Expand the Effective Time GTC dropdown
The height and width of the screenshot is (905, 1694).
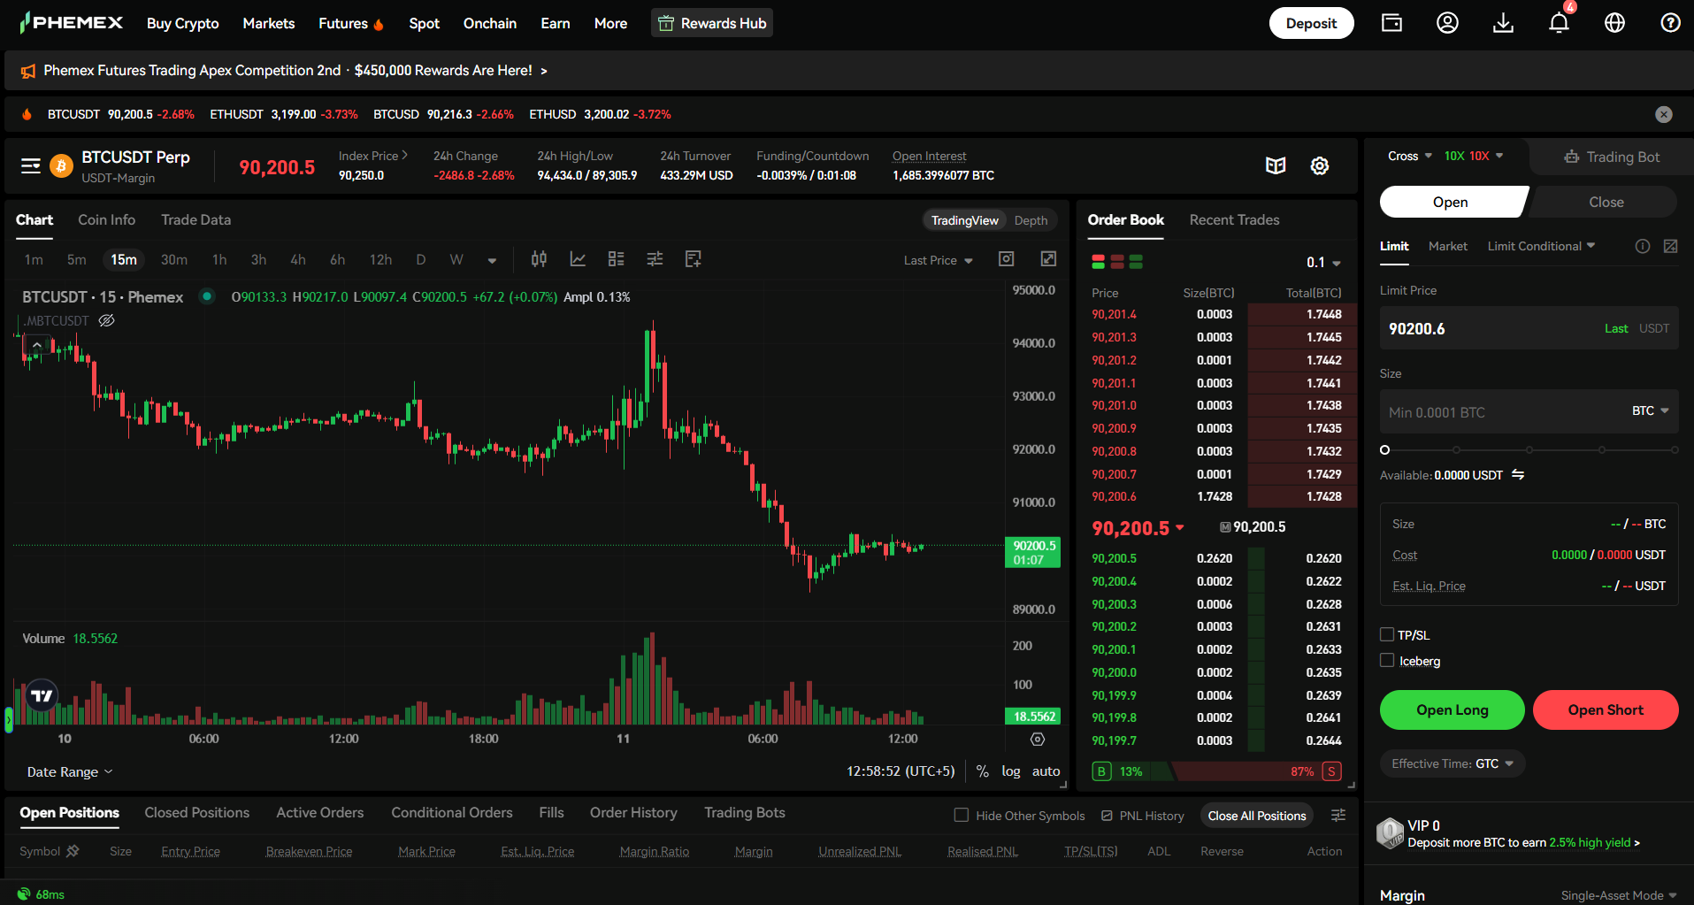(x=1452, y=763)
